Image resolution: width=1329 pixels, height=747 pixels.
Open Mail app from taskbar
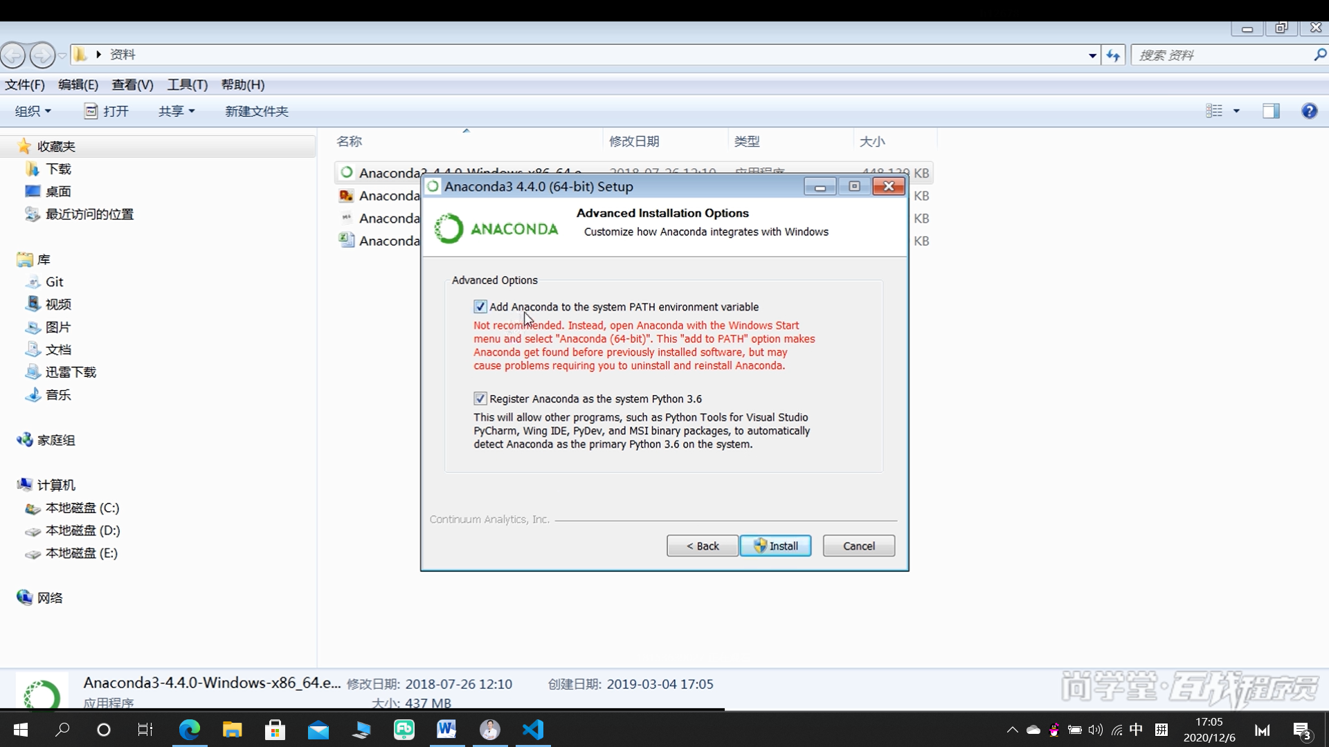(318, 729)
